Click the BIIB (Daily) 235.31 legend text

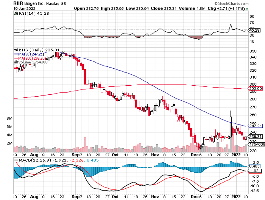(x=39, y=50)
